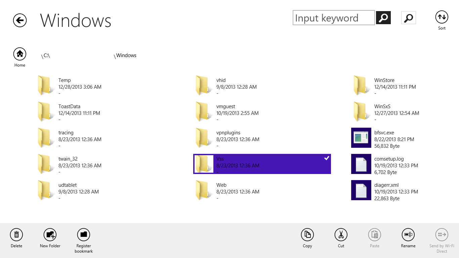Create a New Folder
This screenshot has height=258, width=459.
[x=50, y=234]
